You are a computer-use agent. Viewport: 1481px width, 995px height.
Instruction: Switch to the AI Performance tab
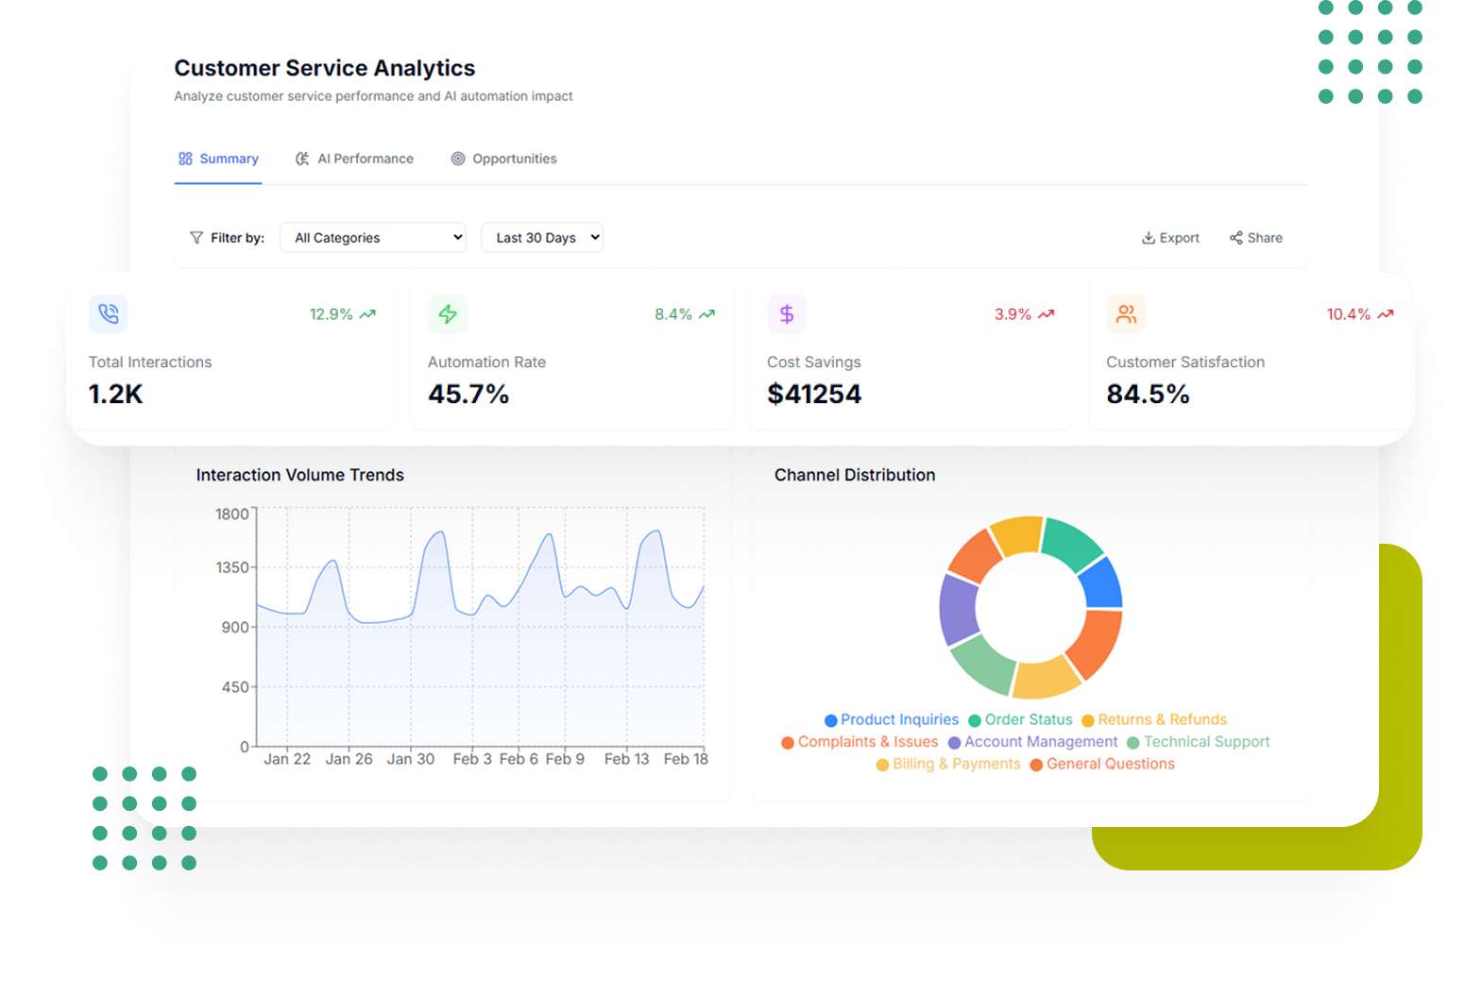pos(354,159)
